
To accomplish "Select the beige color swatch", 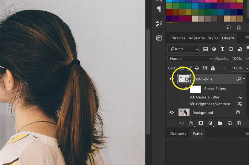I will tap(195, 18).
